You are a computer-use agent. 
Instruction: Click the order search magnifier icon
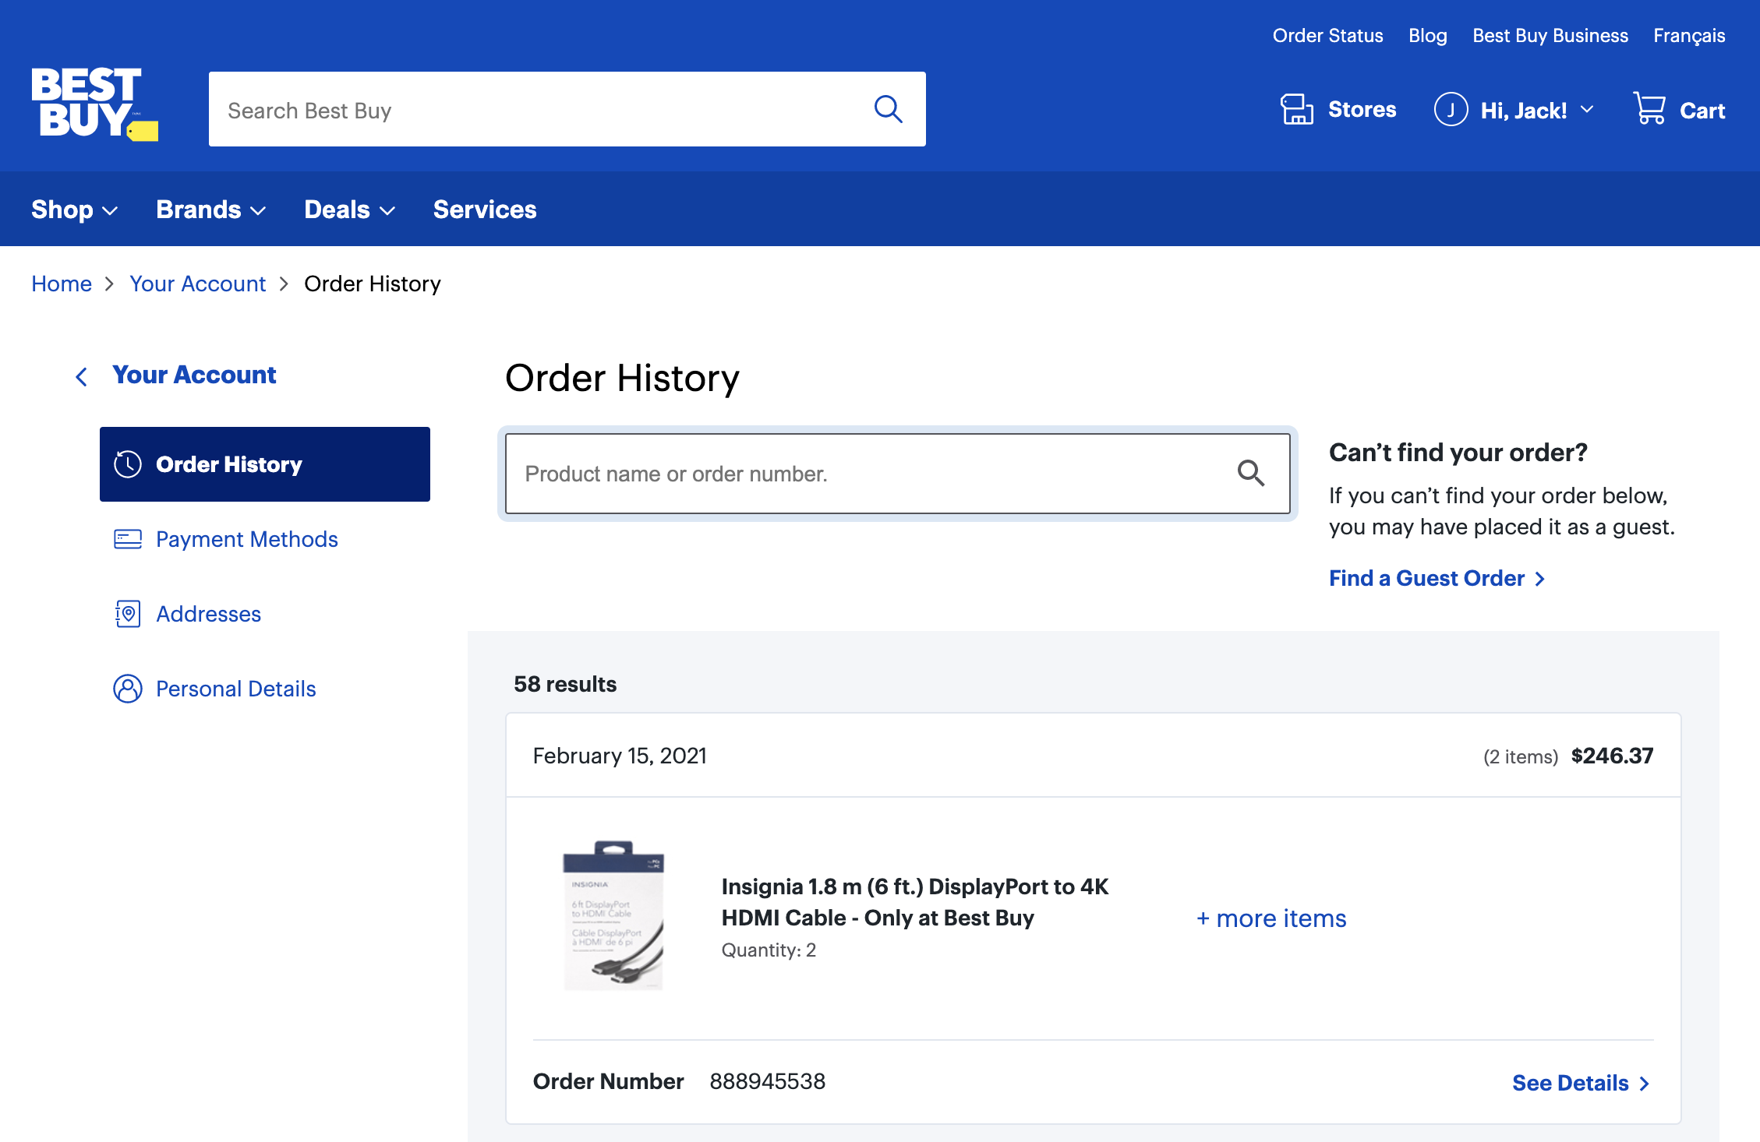tap(1251, 473)
